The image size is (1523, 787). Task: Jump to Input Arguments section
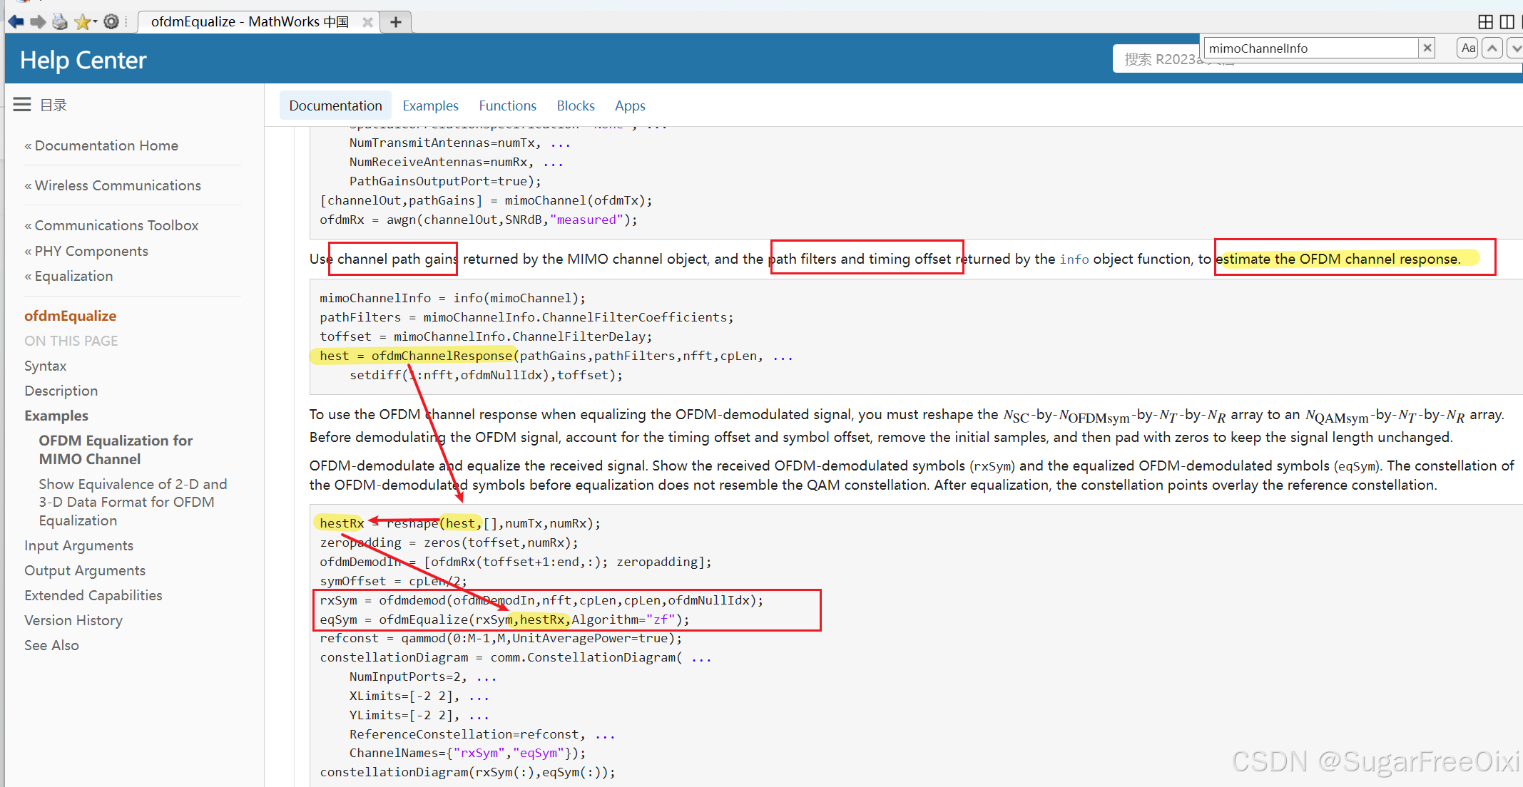point(78,545)
